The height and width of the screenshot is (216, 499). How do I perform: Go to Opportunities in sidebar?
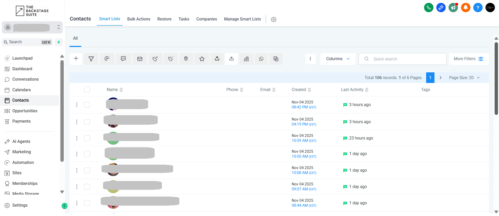[x=25, y=111]
